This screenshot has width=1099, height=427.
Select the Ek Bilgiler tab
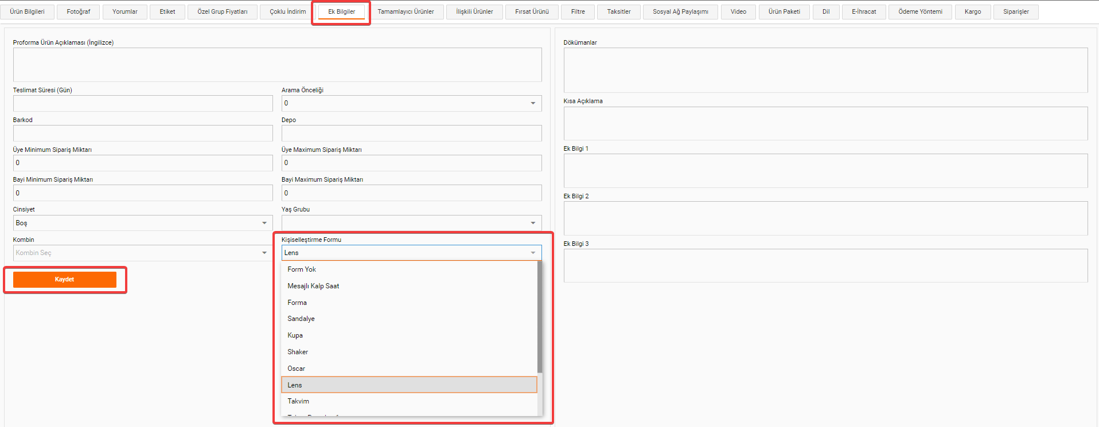click(x=341, y=11)
